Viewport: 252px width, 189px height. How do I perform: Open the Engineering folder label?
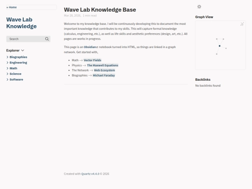[x=18, y=63]
